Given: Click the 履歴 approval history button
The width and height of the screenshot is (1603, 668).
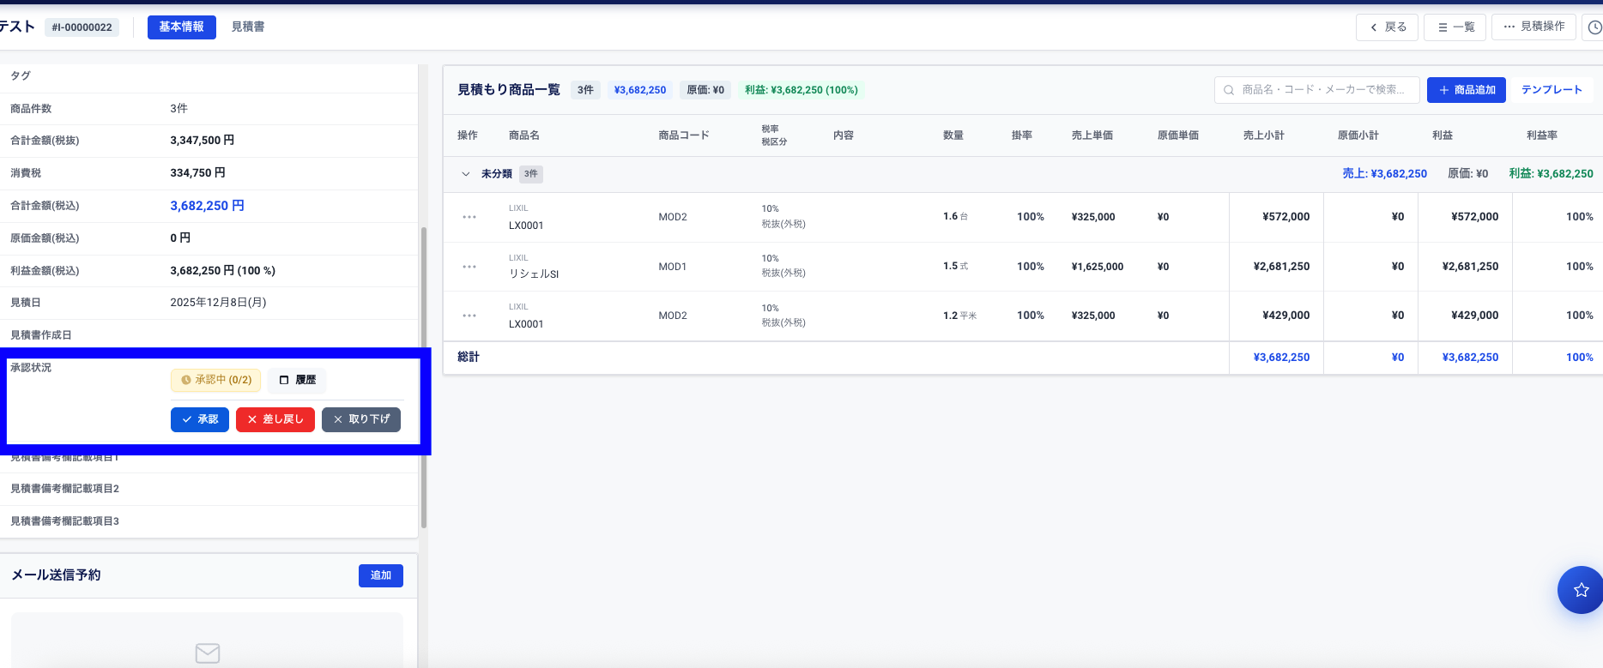Looking at the screenshot, I should (297, 380).
